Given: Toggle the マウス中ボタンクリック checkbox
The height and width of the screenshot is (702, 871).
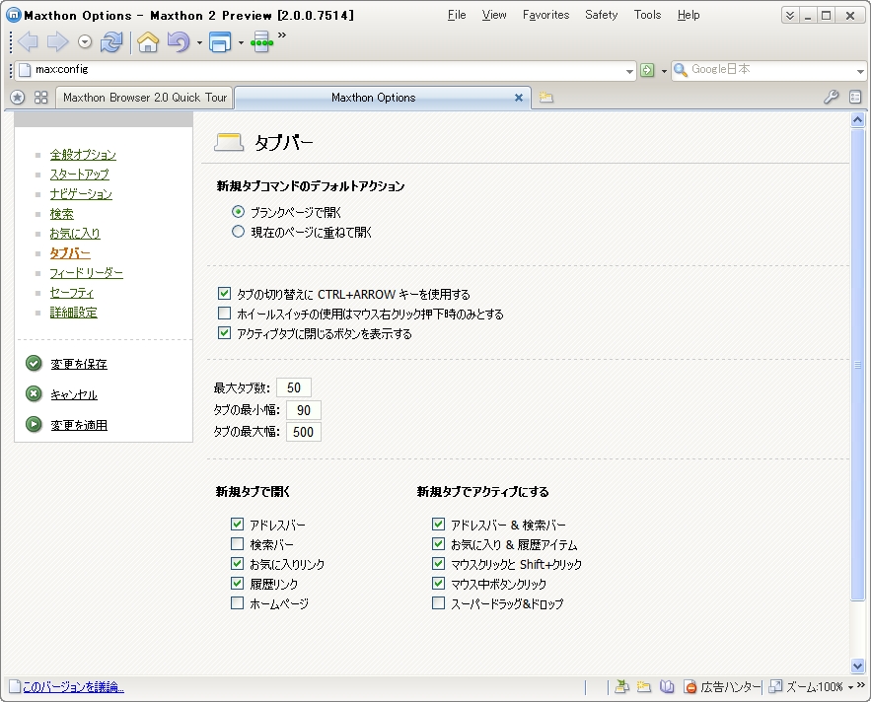Looking at the screenshot, I should [438, 583].
